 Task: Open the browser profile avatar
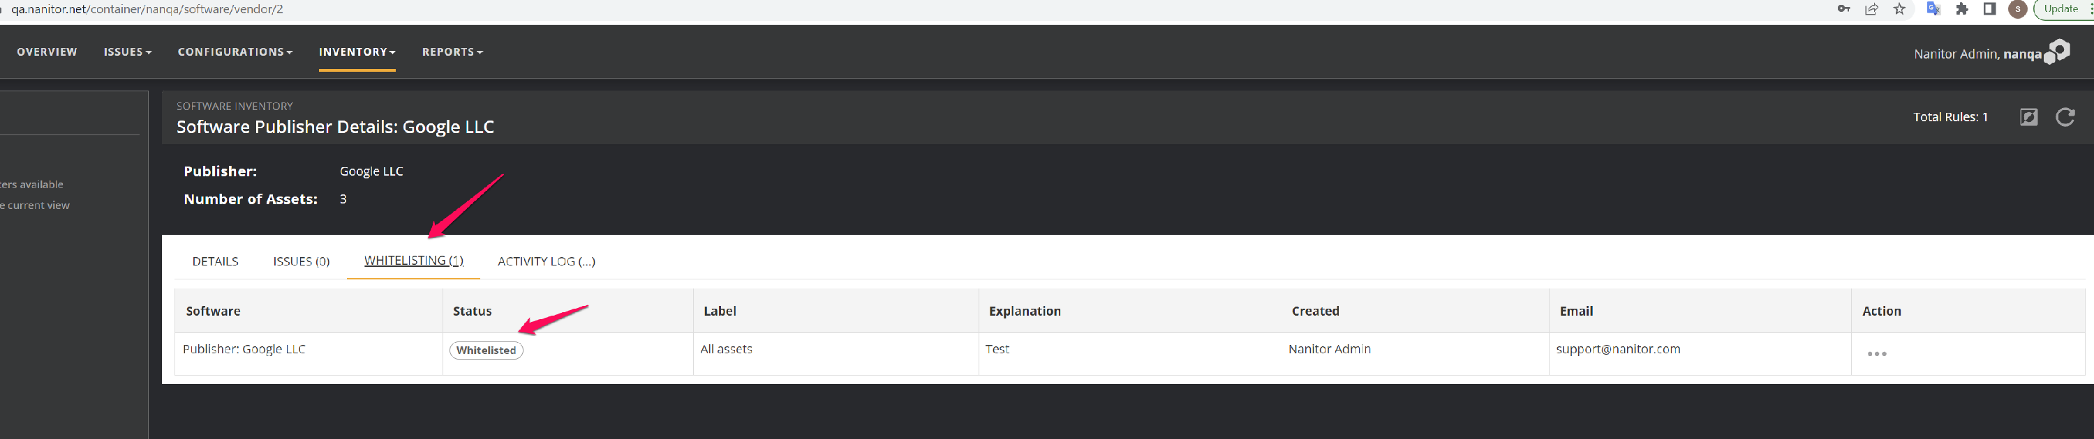tap(2017, 9)
